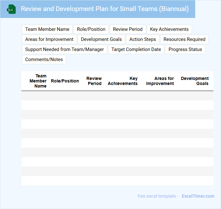Select the Resources Required tag

[184, 39]
